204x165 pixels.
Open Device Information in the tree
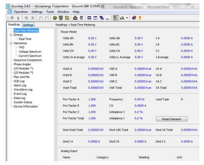26,106
